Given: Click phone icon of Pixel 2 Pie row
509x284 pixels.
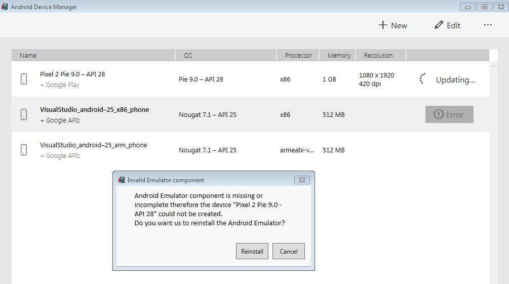Looking at the screenshot, I should pyautogui.click(x=24, y=79).
